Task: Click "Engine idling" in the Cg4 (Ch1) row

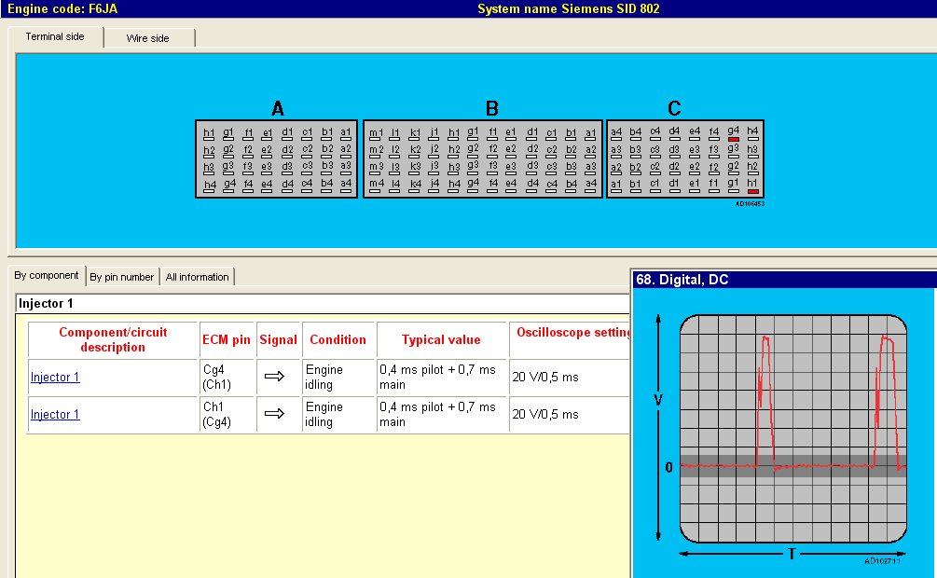Action: point(324,378)
